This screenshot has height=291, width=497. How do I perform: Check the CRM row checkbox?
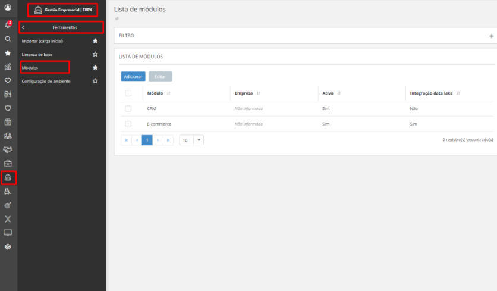tap(128, 108)
